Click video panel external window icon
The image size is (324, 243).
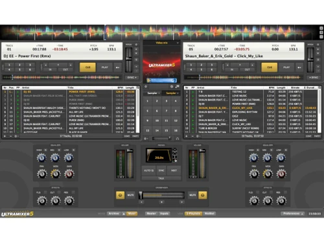point(178,87)
